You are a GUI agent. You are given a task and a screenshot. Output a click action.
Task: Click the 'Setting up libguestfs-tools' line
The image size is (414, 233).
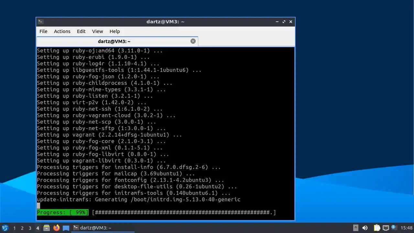click(x=119, y=70)
